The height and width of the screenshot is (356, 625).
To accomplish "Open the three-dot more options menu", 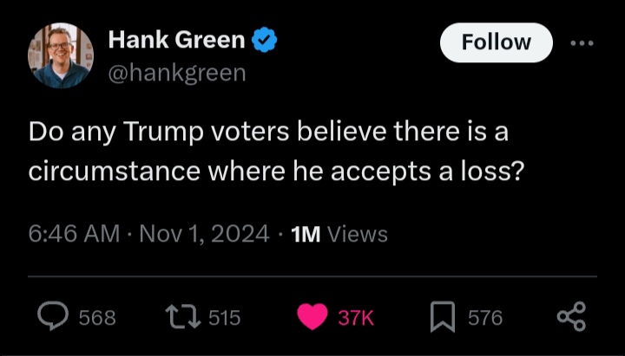I will pyautogui.click(x=582, y=42).
